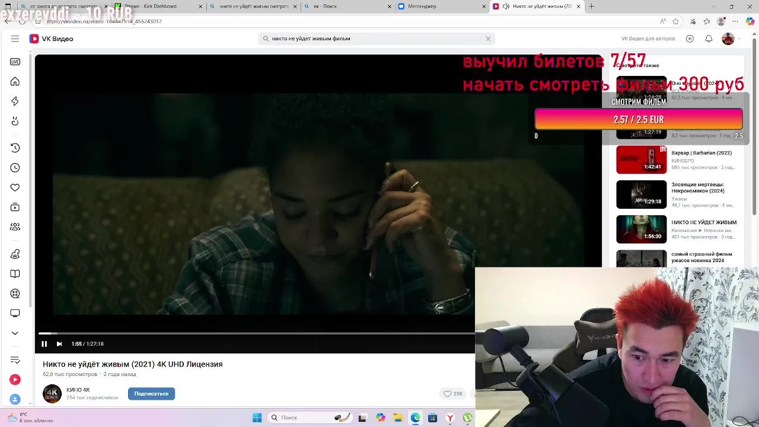
Task: Open VK Видео для авторов link
Action: pyautogui.click(x=648, y=39)
